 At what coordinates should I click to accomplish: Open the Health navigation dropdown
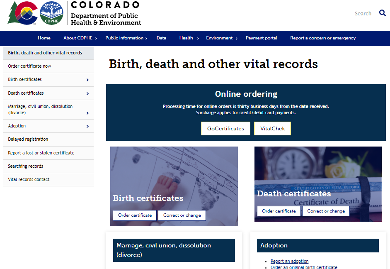pos(186,38)
